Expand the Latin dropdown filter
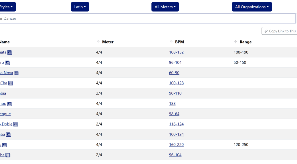This screenshot has width=297, height=164. pyautogui.click(x=80, y=7)
